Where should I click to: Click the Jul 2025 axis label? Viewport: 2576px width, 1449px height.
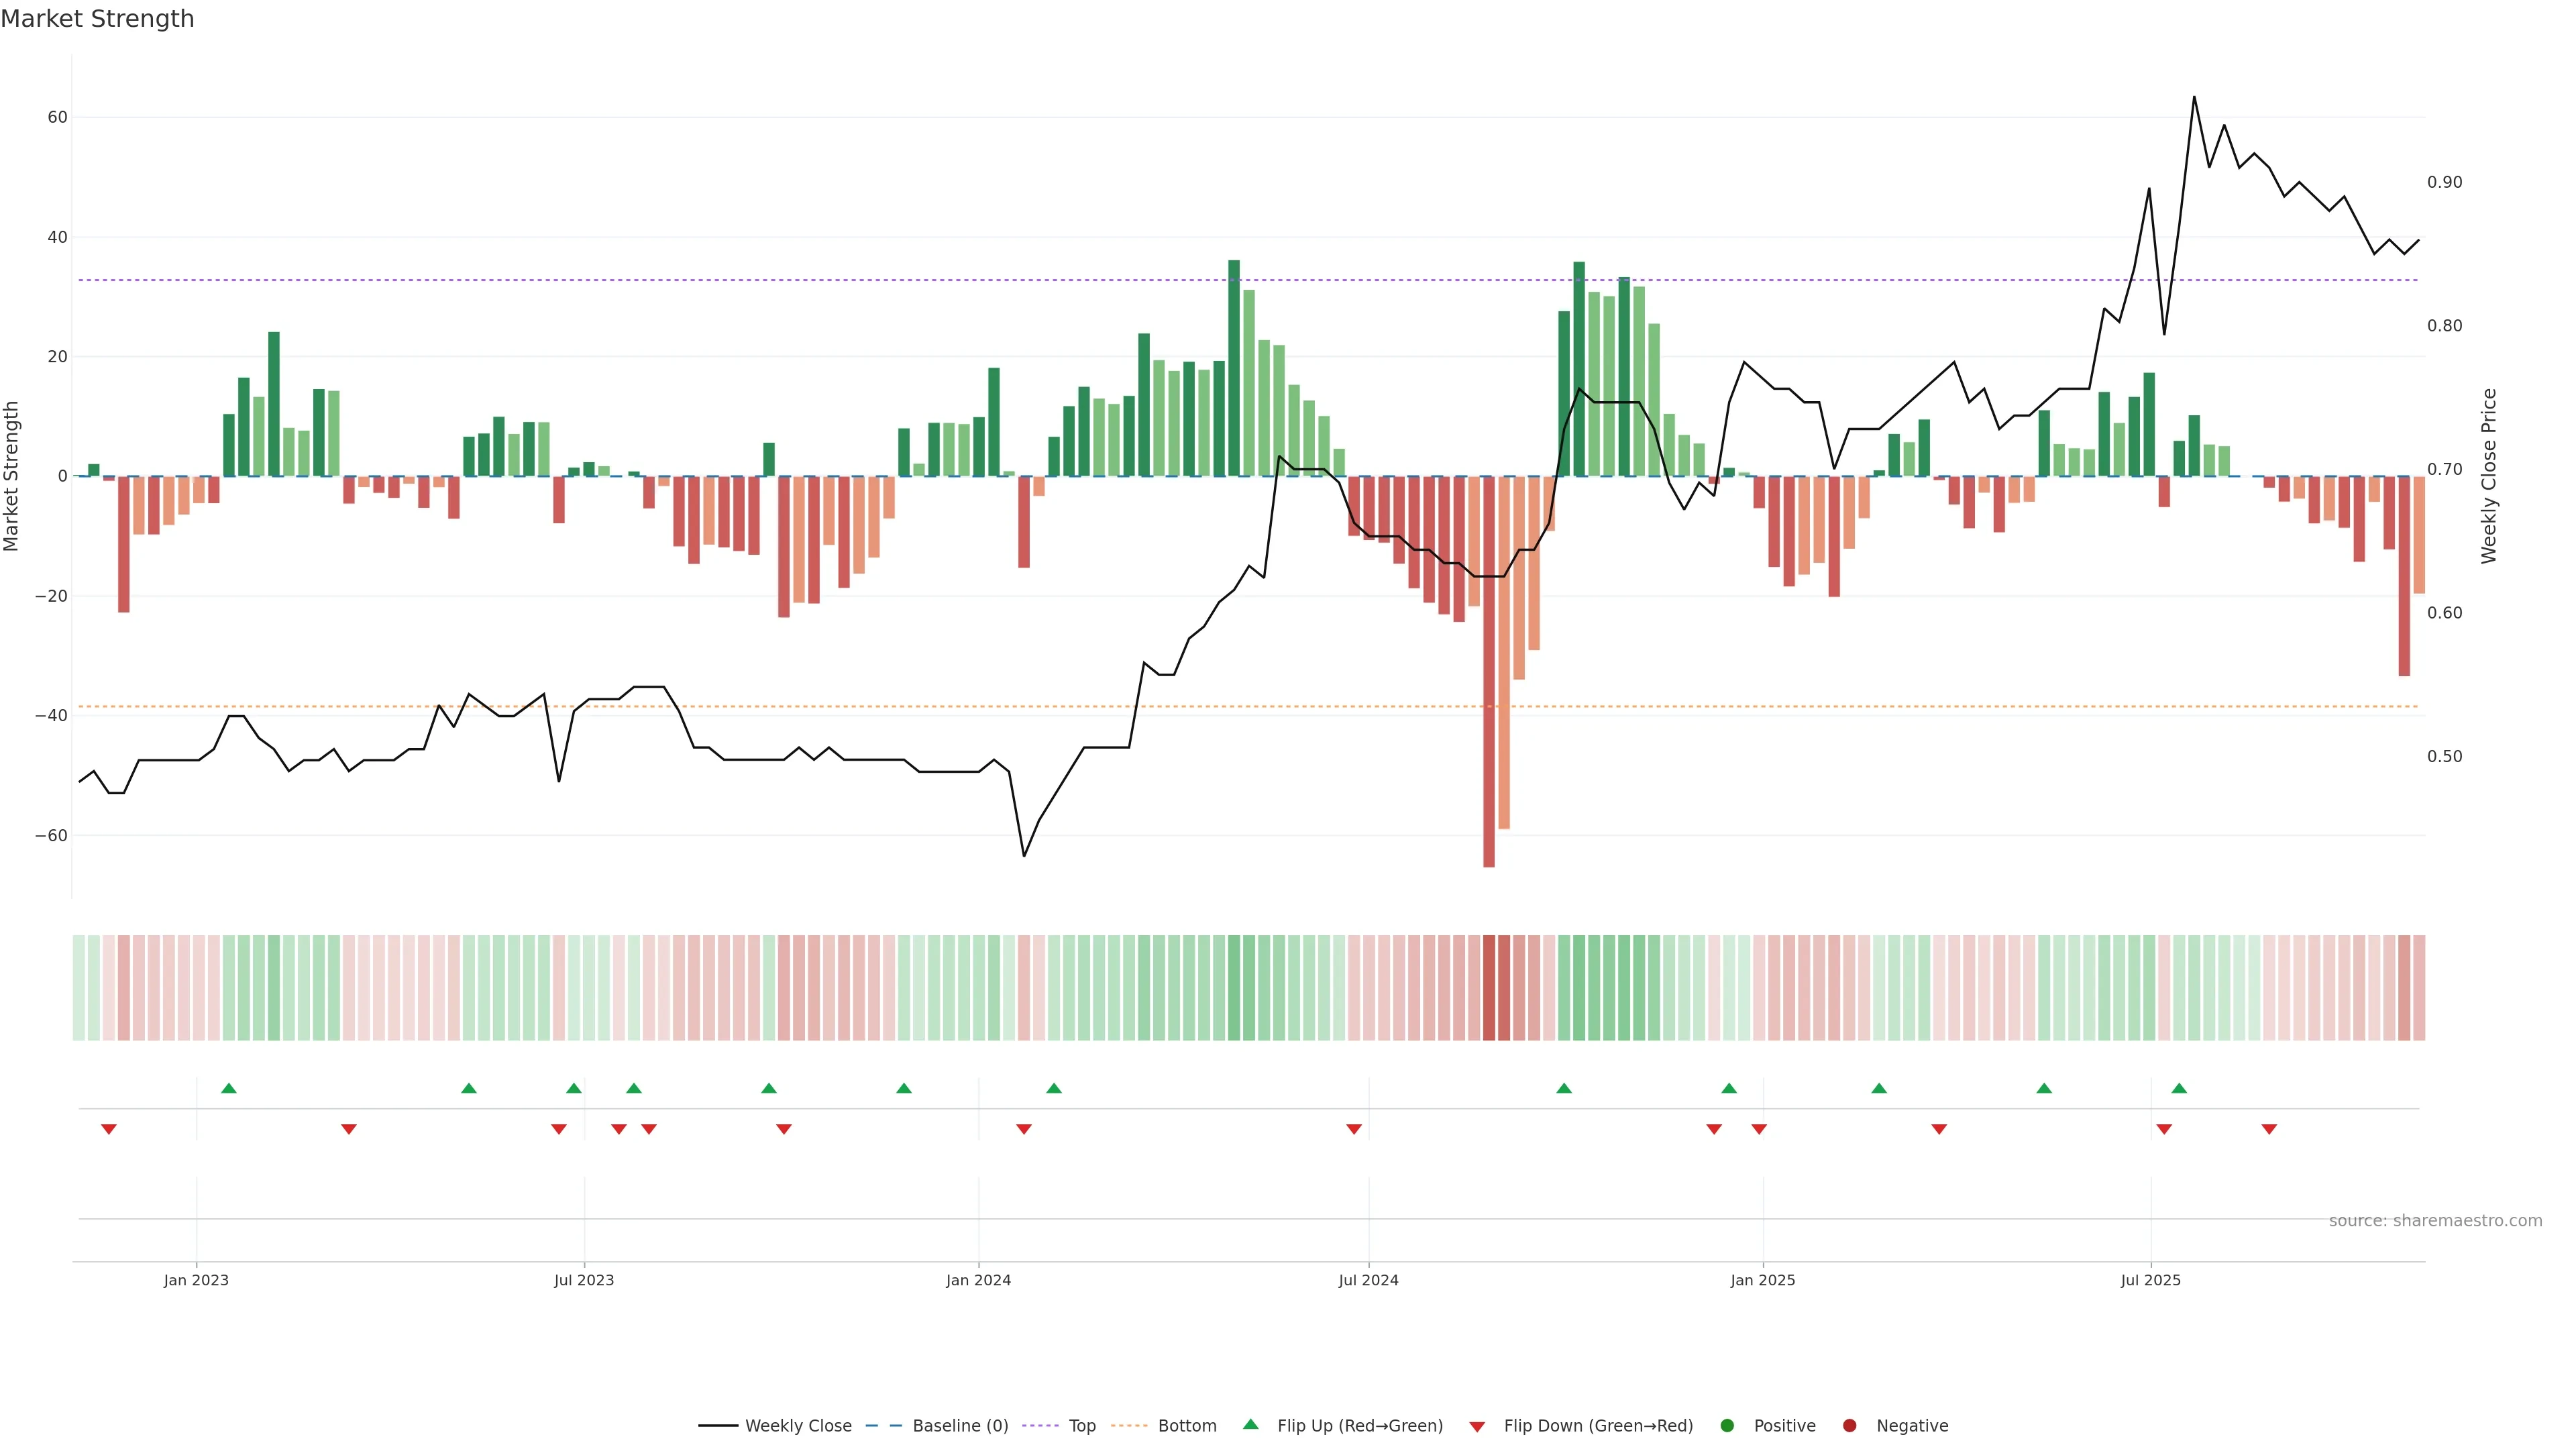pos(2150,1280)
